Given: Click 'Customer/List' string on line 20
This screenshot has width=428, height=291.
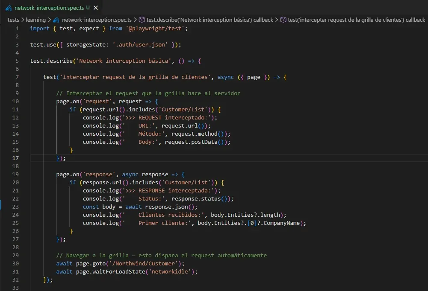Looking at the screenshot, I should click(186, 183).
